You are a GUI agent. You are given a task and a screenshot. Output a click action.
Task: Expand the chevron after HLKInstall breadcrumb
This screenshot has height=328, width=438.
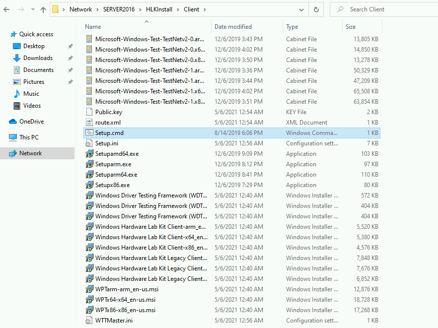178,9
